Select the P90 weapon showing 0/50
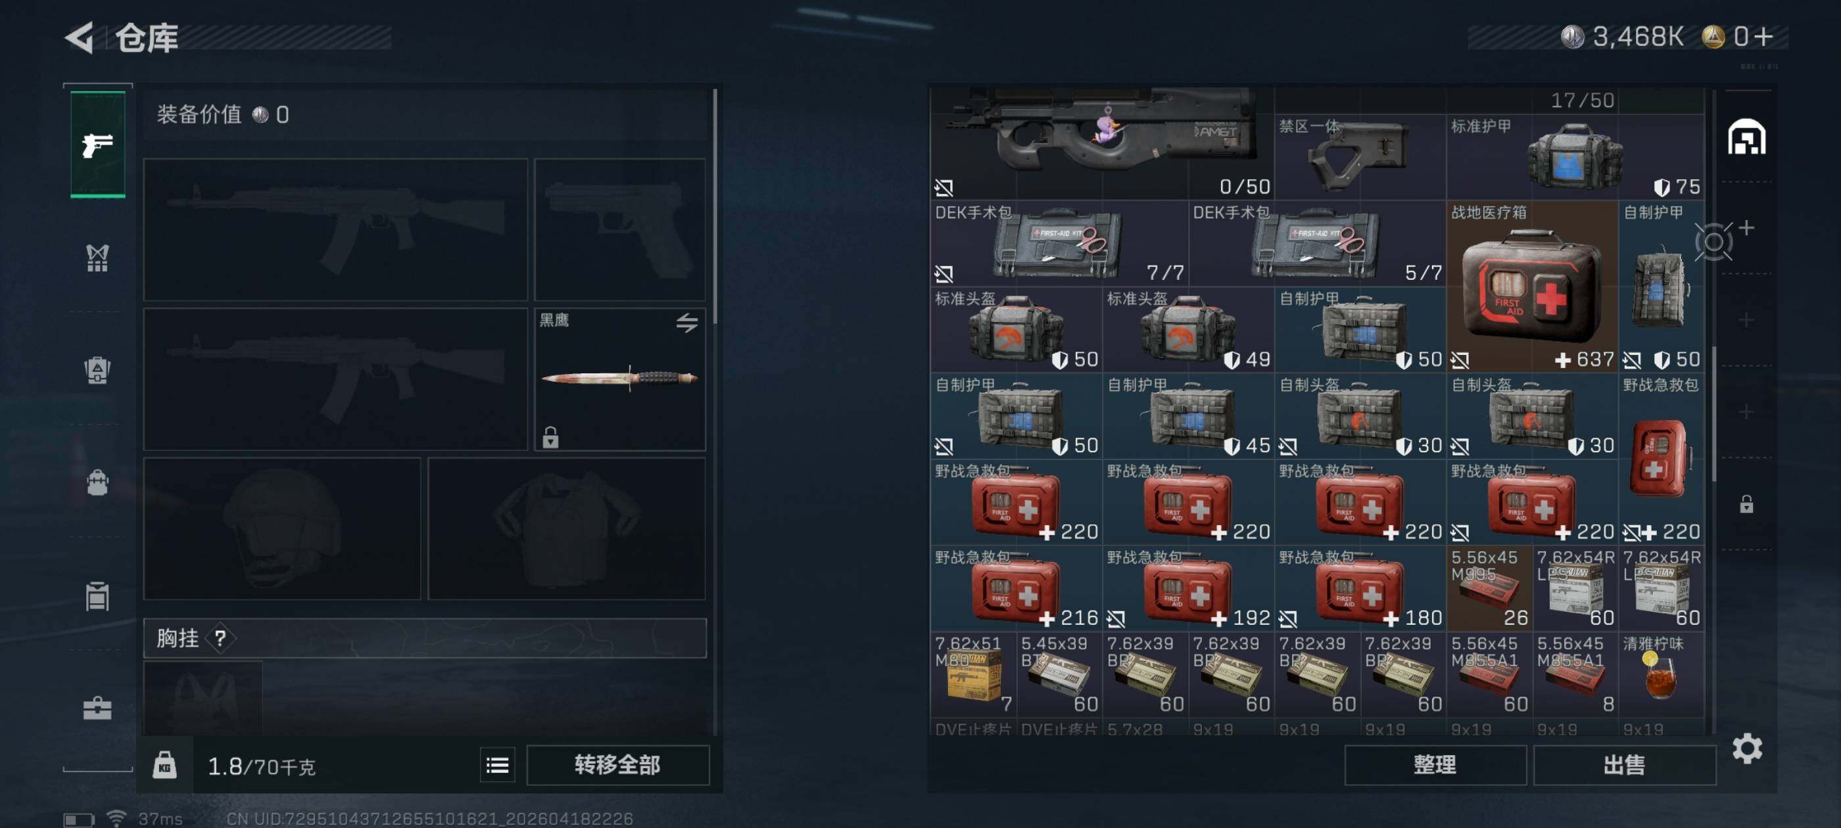 (1102, 143)
